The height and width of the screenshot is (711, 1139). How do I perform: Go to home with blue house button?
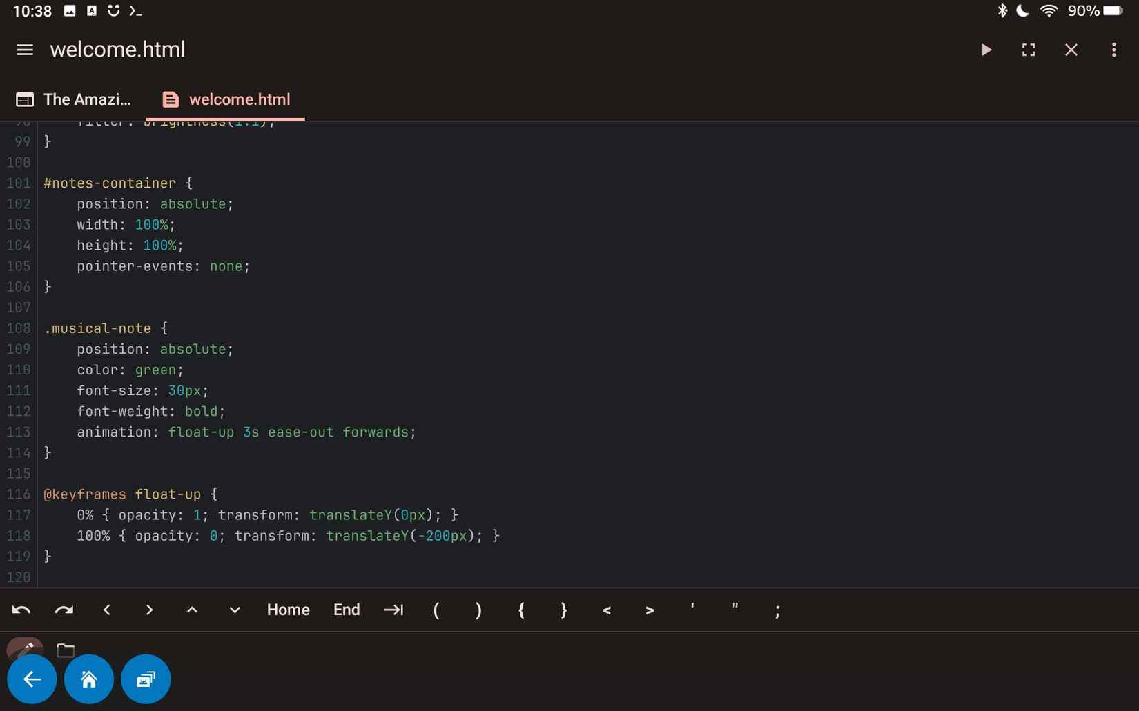(x=89, y=679)
